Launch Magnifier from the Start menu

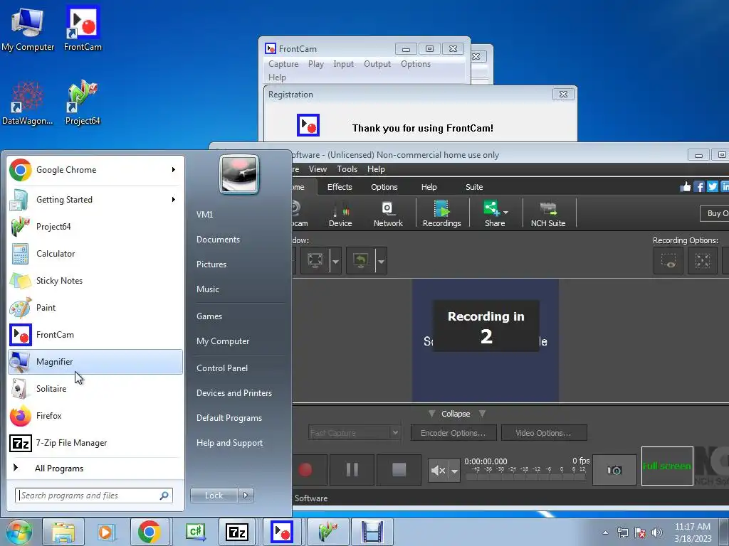(x=95, y=362)
